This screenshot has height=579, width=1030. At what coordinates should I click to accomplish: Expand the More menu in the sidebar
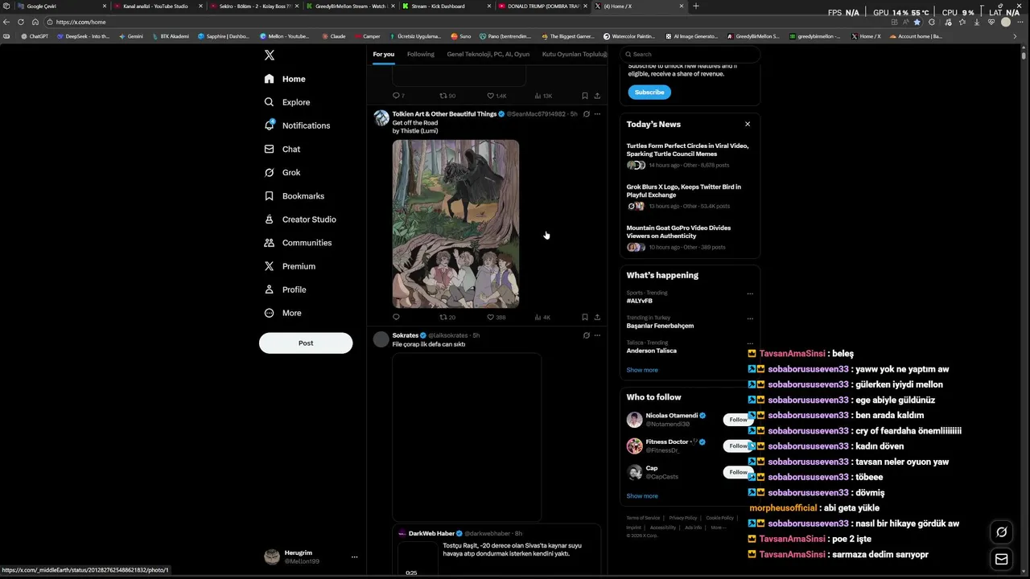tap(283, 313)
